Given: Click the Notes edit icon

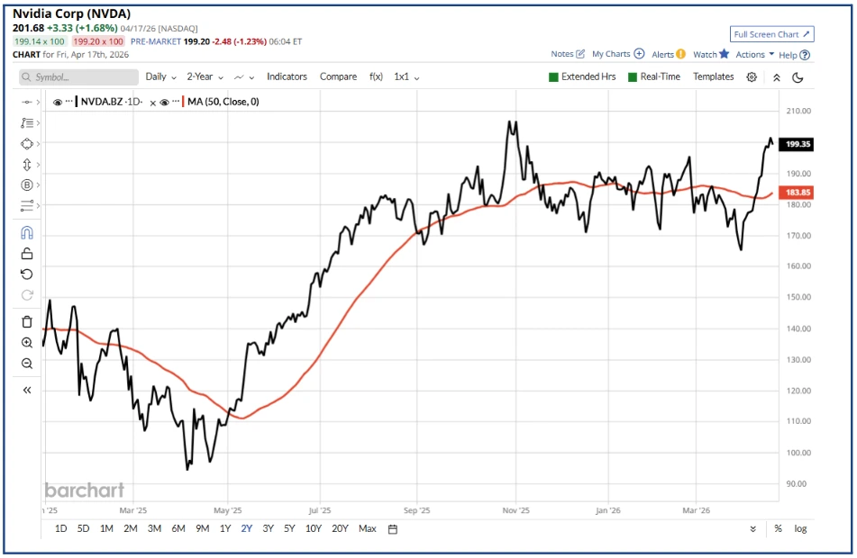Looking at the screenshot, I should click(580, 54).
